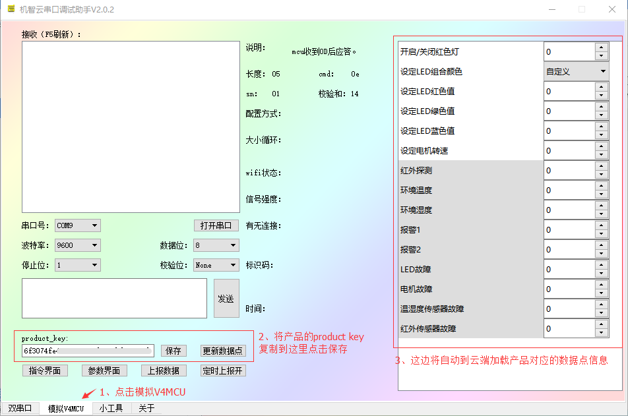Decrement the 环境温度 value with the down arrow
Viewport: 628px width, 416px height.
coord(602,193)
